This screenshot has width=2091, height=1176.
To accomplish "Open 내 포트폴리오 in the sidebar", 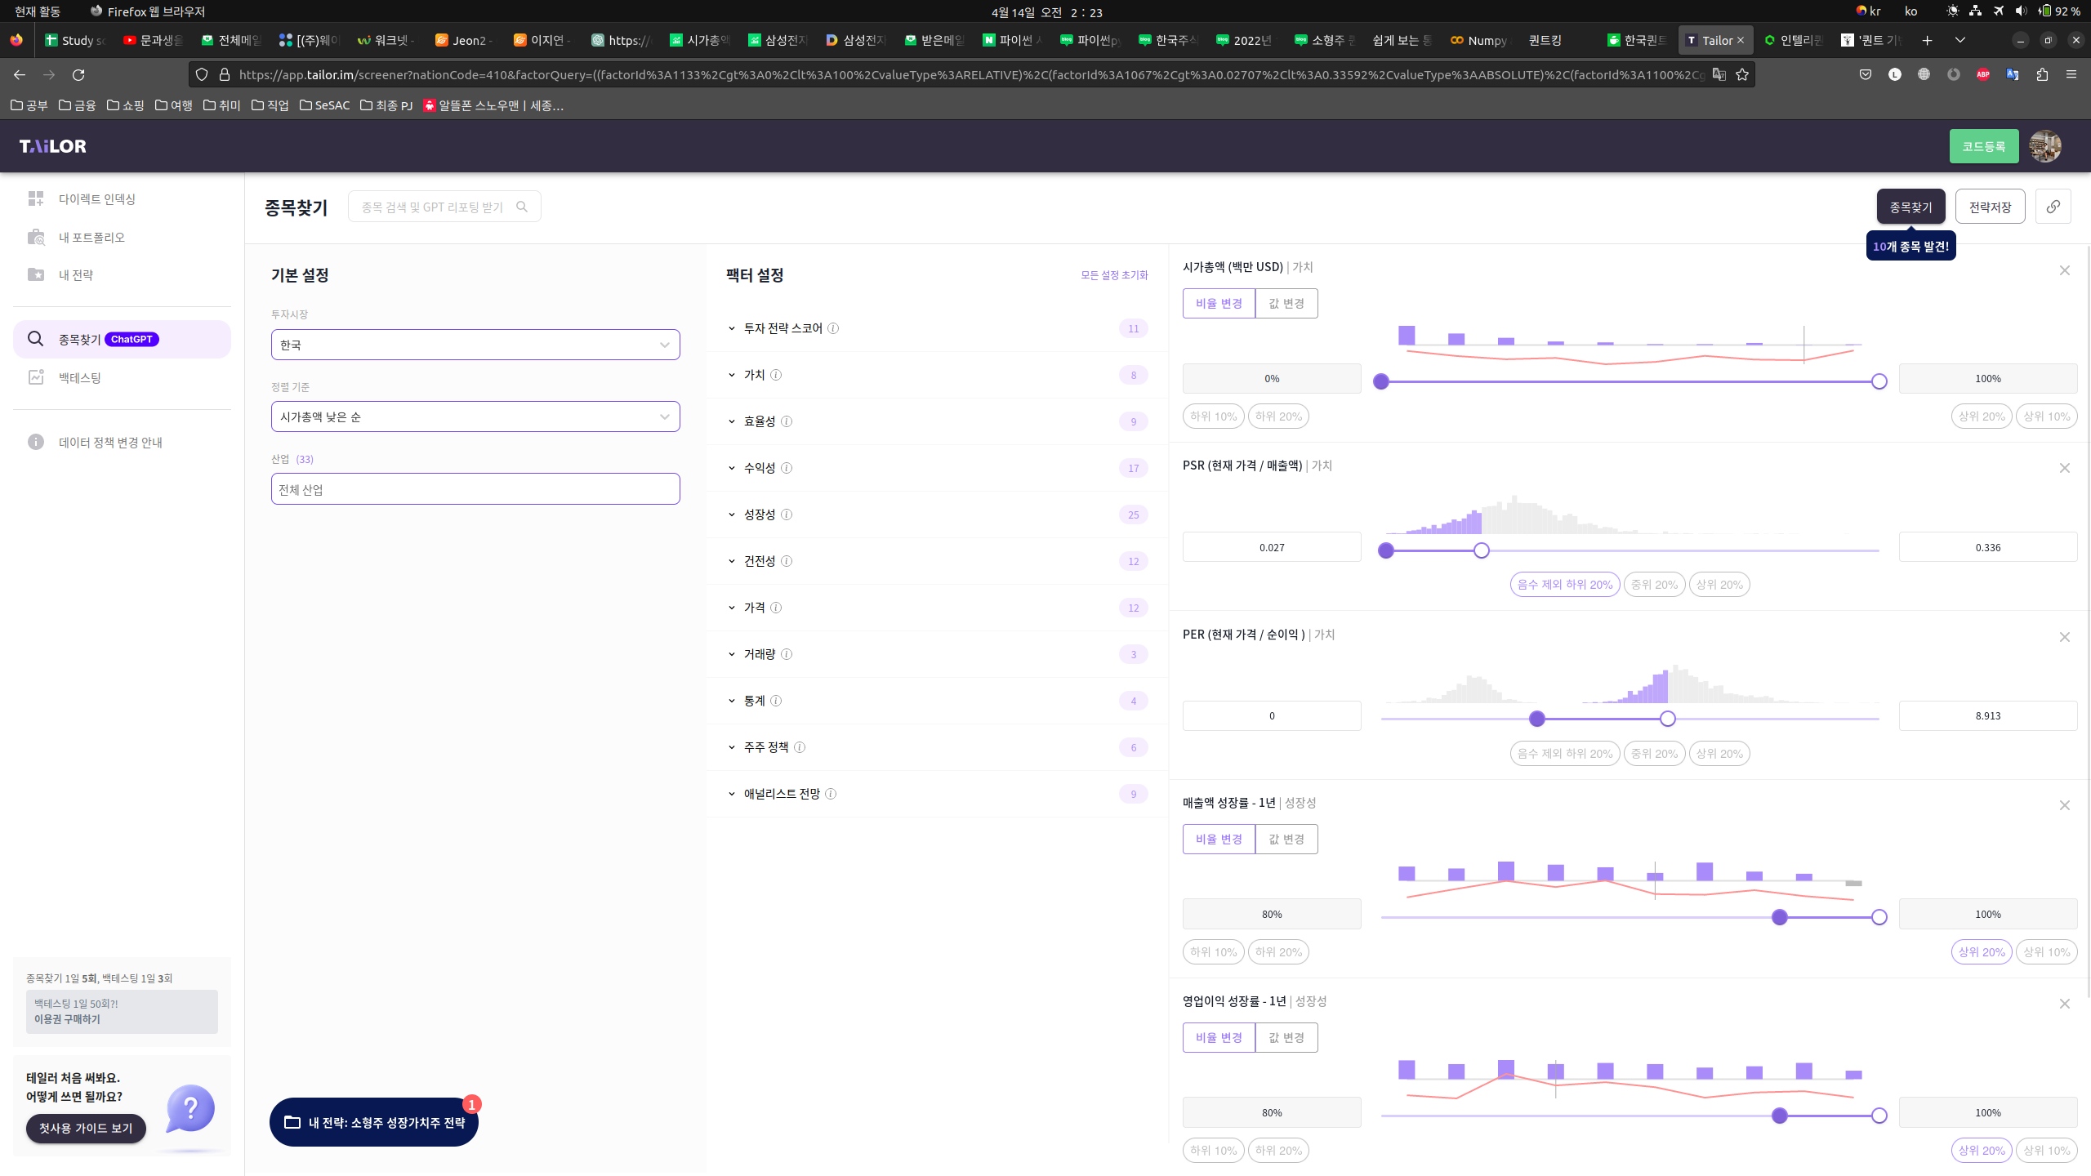I will [x=91, y=237].
